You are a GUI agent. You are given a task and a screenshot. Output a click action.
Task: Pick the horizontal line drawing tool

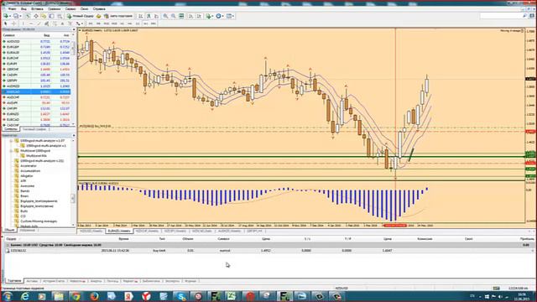pyautogui.click(x=31, y=23)
